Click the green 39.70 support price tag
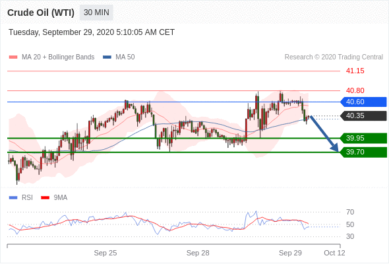389x264 pixels. pos(363,152)
